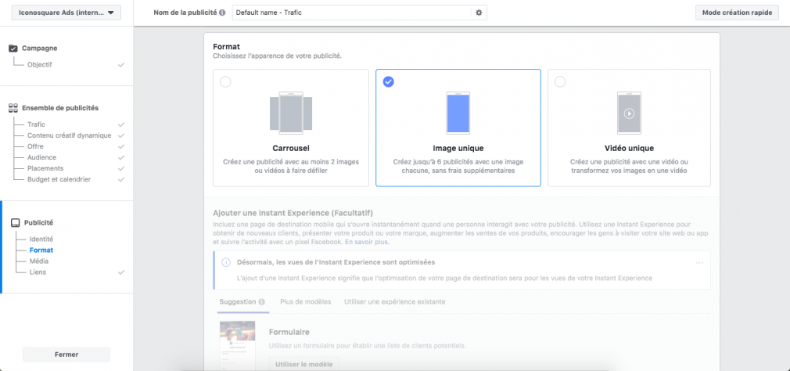Click the Vidéo unique play illustration
This screenshot has height=371, width=790.
click(x=629, y=113)
